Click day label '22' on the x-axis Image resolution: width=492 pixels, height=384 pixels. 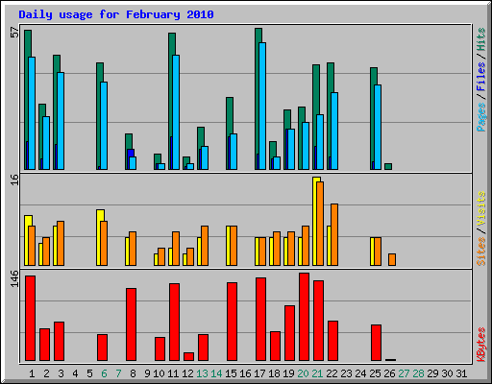(332, 373)
